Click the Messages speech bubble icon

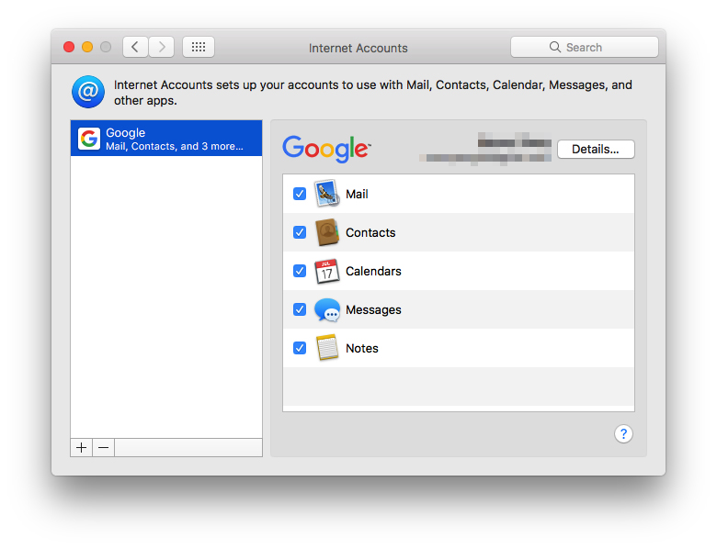[x=326, y=310]
